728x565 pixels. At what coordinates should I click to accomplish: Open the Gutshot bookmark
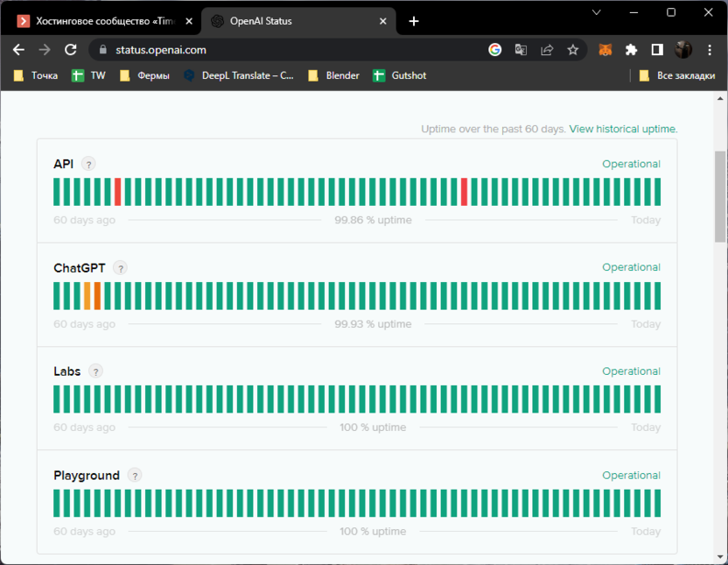[x=400, y=75]
